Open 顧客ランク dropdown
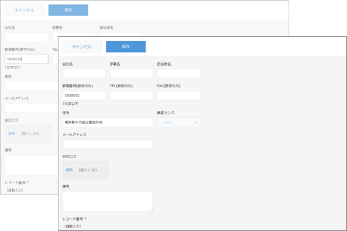Image resolution: width=347 pixels, height=231 pixels. [x=179, y=122]
